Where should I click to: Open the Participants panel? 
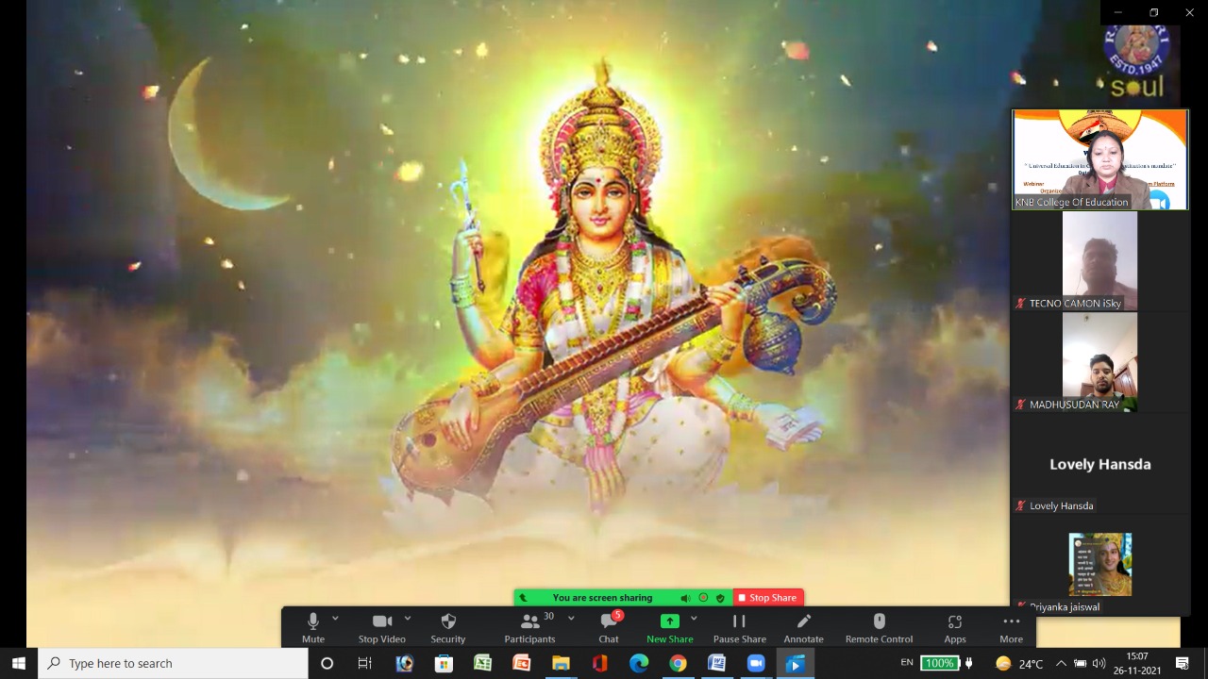530,627
